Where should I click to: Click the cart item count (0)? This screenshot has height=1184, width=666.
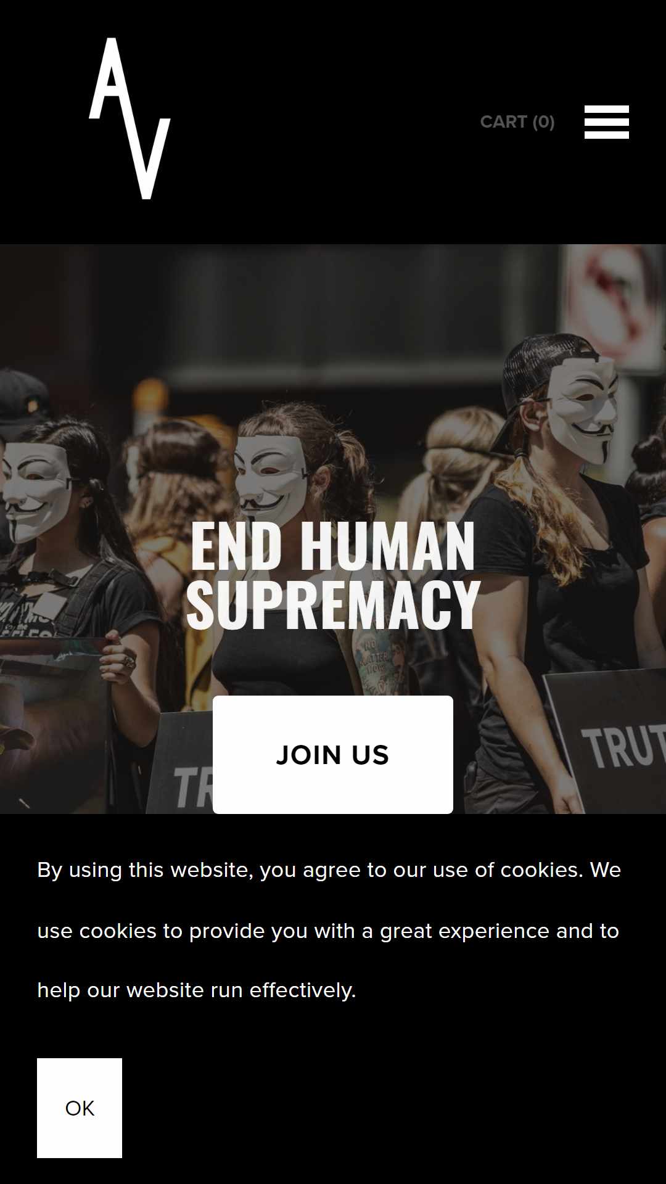click(x=544, y=121)
